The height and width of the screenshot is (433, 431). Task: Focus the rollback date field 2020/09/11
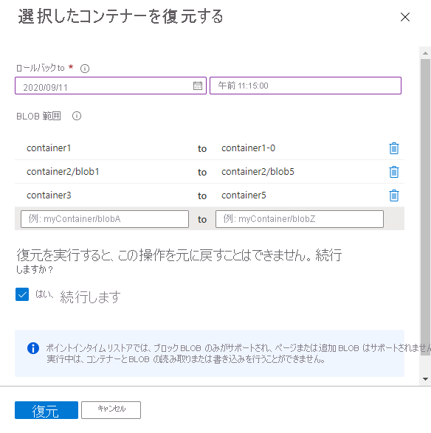(x=111, y=86)
